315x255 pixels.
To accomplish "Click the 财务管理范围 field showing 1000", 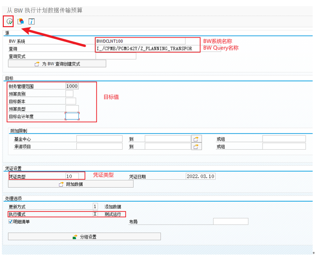I will tap(72, 86).
